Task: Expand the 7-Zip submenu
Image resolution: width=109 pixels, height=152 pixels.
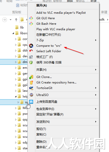Action: click(96, 40)
